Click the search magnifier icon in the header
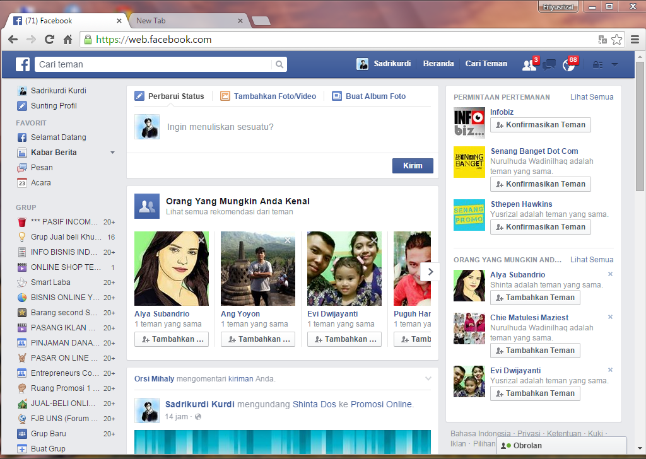 pyautogui.click(x=279, y=64)
